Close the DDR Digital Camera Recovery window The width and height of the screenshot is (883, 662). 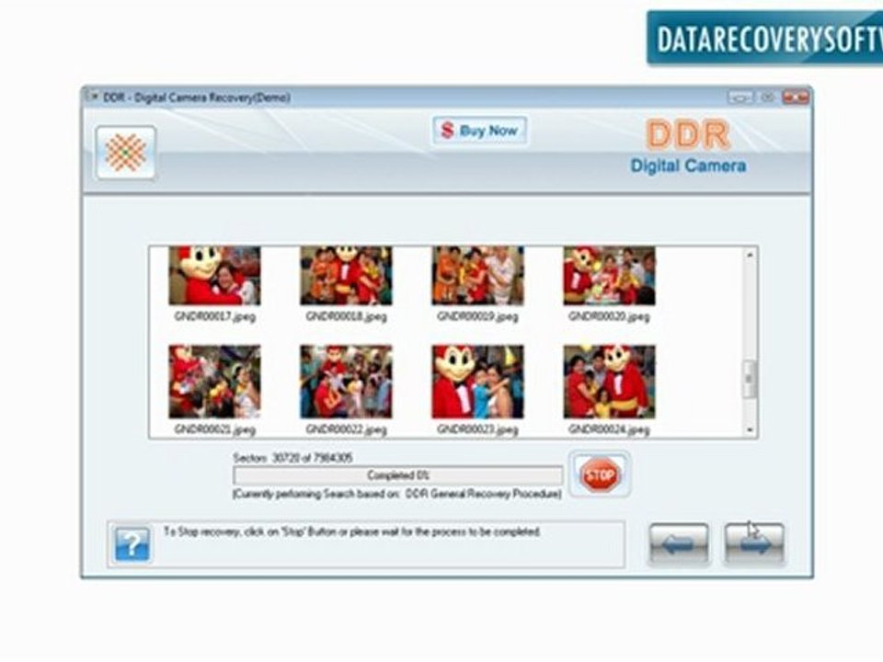796,97
